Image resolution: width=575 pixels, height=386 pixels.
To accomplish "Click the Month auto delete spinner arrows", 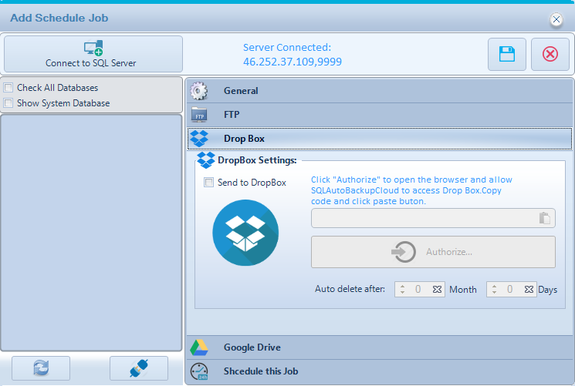I will click(402, 290).
